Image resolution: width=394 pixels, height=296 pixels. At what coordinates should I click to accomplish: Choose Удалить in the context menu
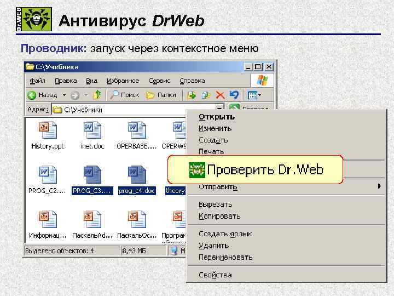click(x=286, y=246)
